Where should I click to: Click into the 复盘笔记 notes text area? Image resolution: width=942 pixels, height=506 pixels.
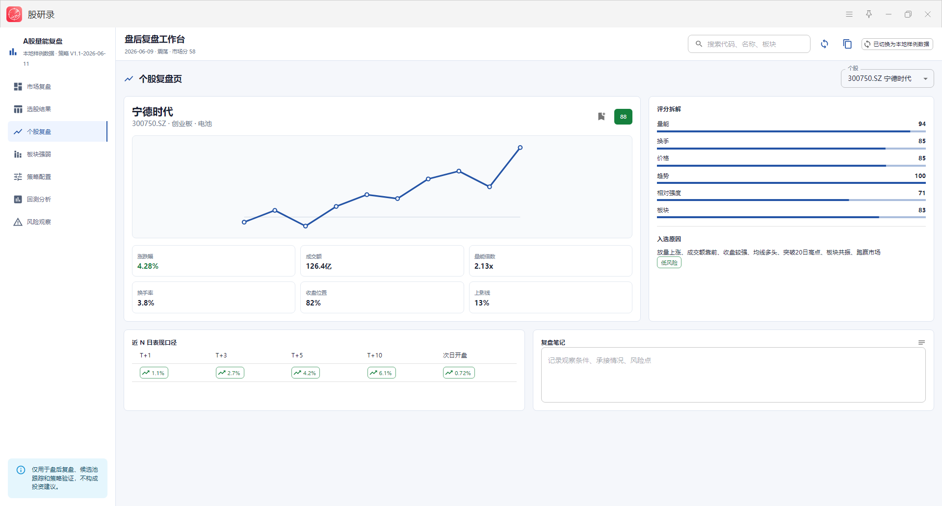point(733,375)
